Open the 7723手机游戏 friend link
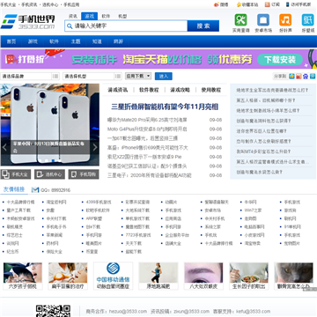317x317 pixels. tap(138, 235)
